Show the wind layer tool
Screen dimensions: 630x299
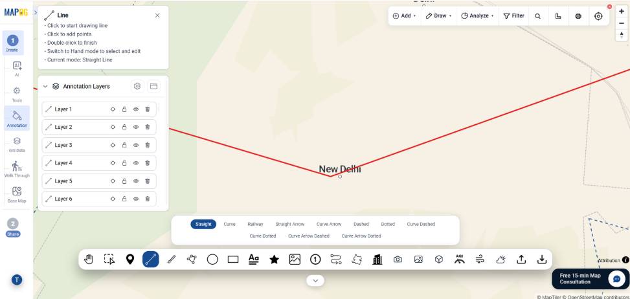(480, 260)
